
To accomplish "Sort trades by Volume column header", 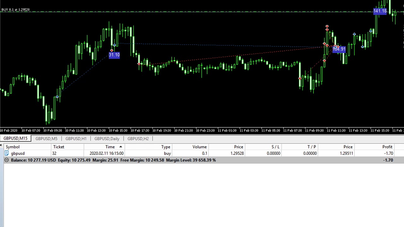I will (190, 147).
